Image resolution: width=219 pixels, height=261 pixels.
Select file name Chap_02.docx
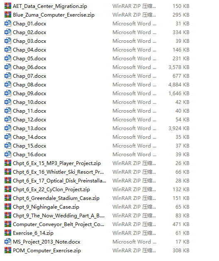[29, 32]
